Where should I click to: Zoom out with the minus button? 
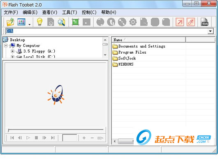coord(92,138)
